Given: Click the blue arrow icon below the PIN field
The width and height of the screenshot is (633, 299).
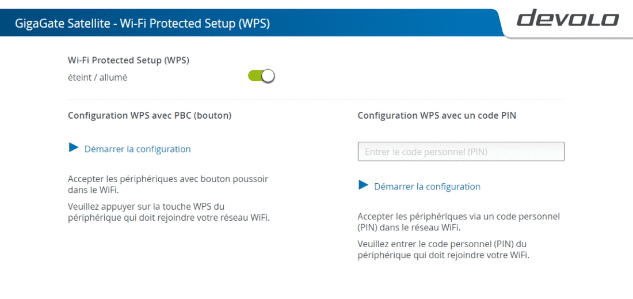Looking at the screenshot, I should pyautogui.click(x=363, y=186).
